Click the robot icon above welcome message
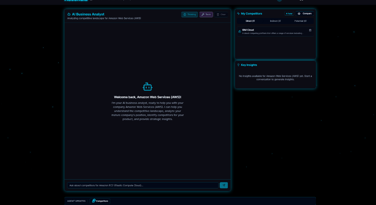The image size is (376, 205). [x=147, y=87]
